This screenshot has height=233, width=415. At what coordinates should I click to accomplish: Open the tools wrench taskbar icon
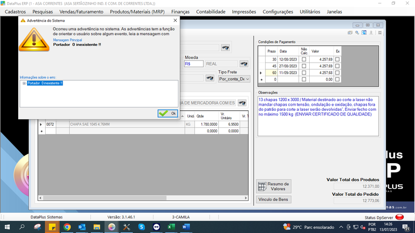click(127, 227)
